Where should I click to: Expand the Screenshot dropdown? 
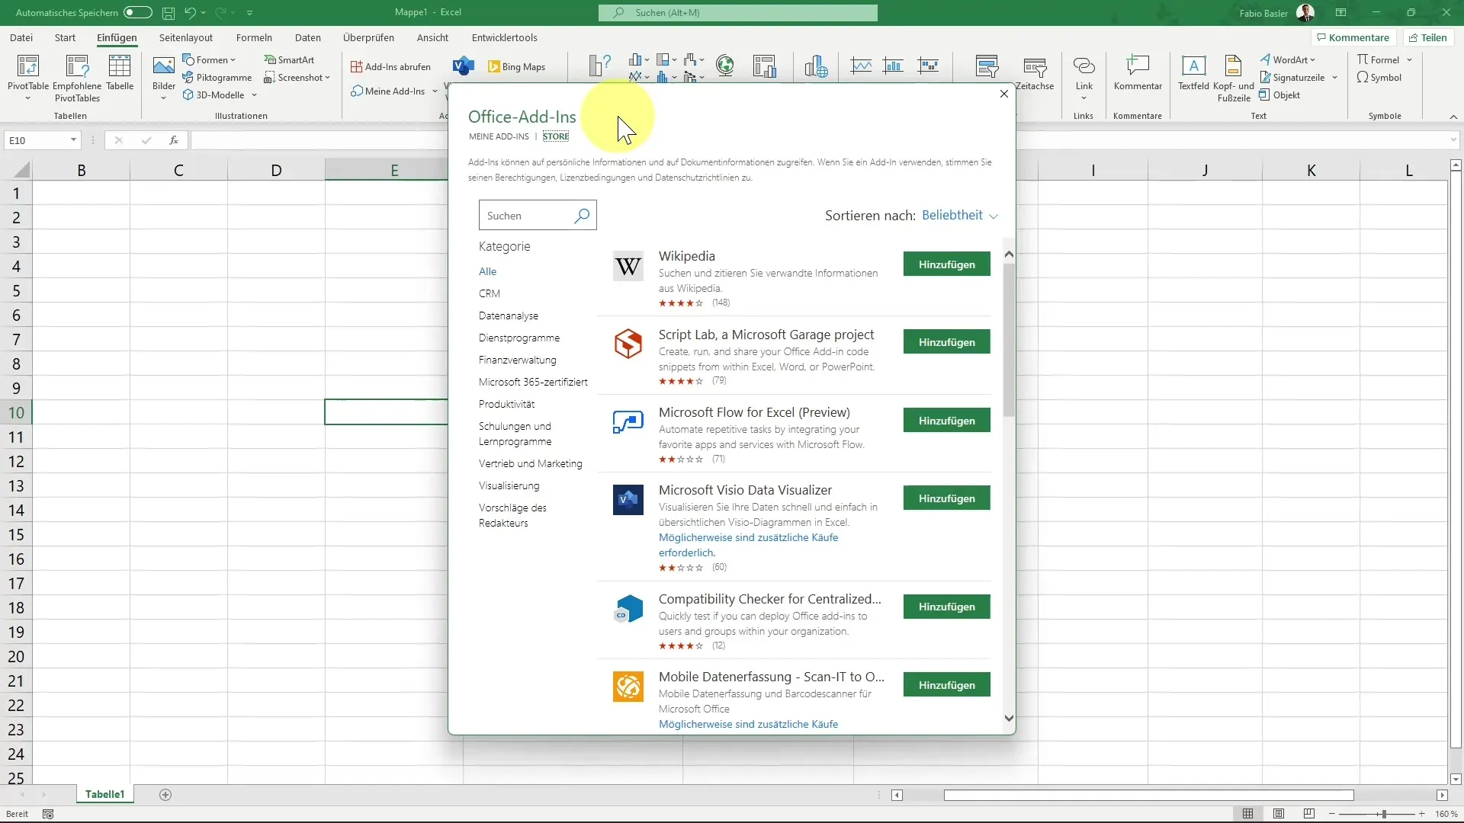[328, 78]
